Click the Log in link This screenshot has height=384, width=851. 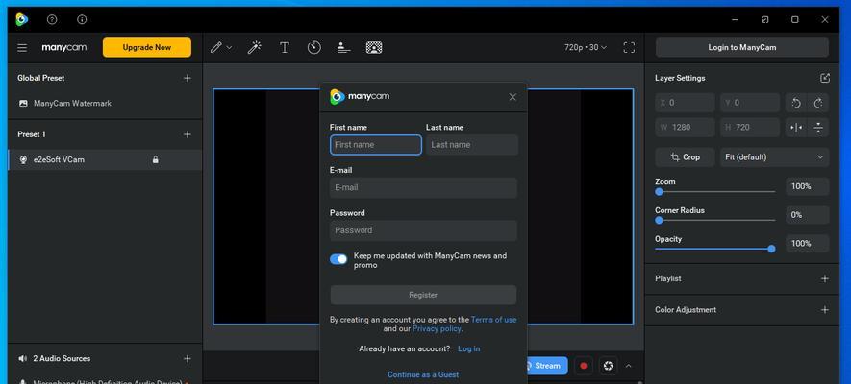(469, 348)
